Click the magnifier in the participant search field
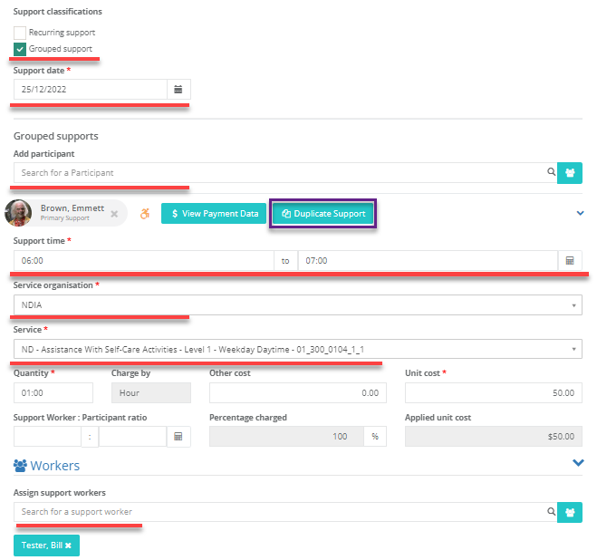 click(551, 172)
